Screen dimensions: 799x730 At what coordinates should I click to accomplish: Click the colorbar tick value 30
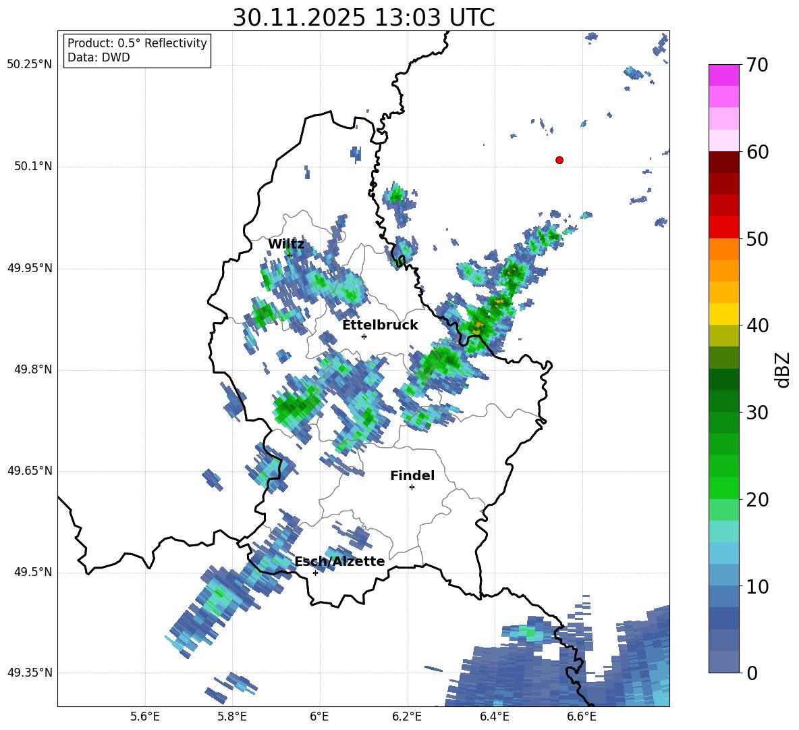[758, 413]
